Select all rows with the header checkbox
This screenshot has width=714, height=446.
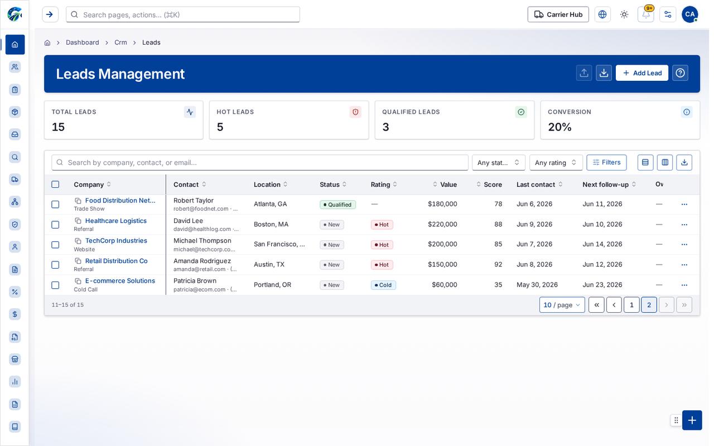(55, 185)
